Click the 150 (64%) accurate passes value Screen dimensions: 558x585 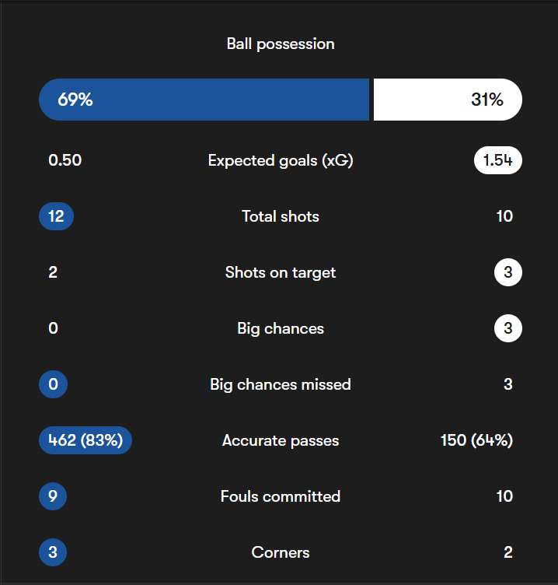click(x=476, y=440)
